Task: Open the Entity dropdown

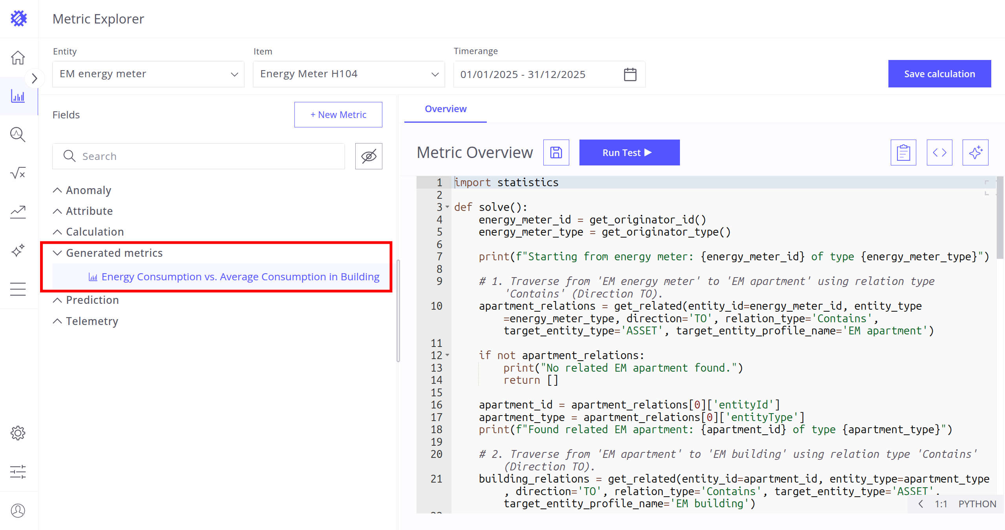Action: (x=148, y=74)
